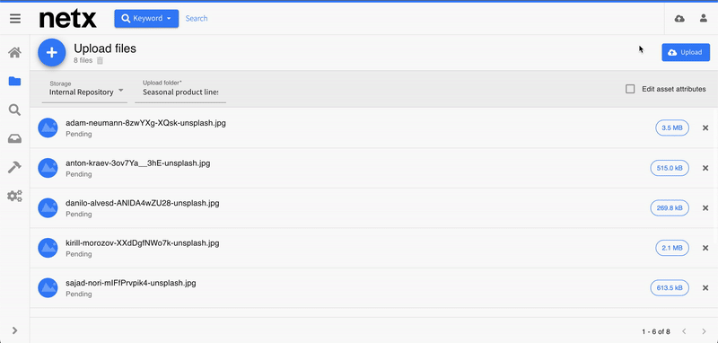
Task: Select sajad-nori-mIFfPrvpik4-unsplash.jpg filename
Action: tap(130, 283)
